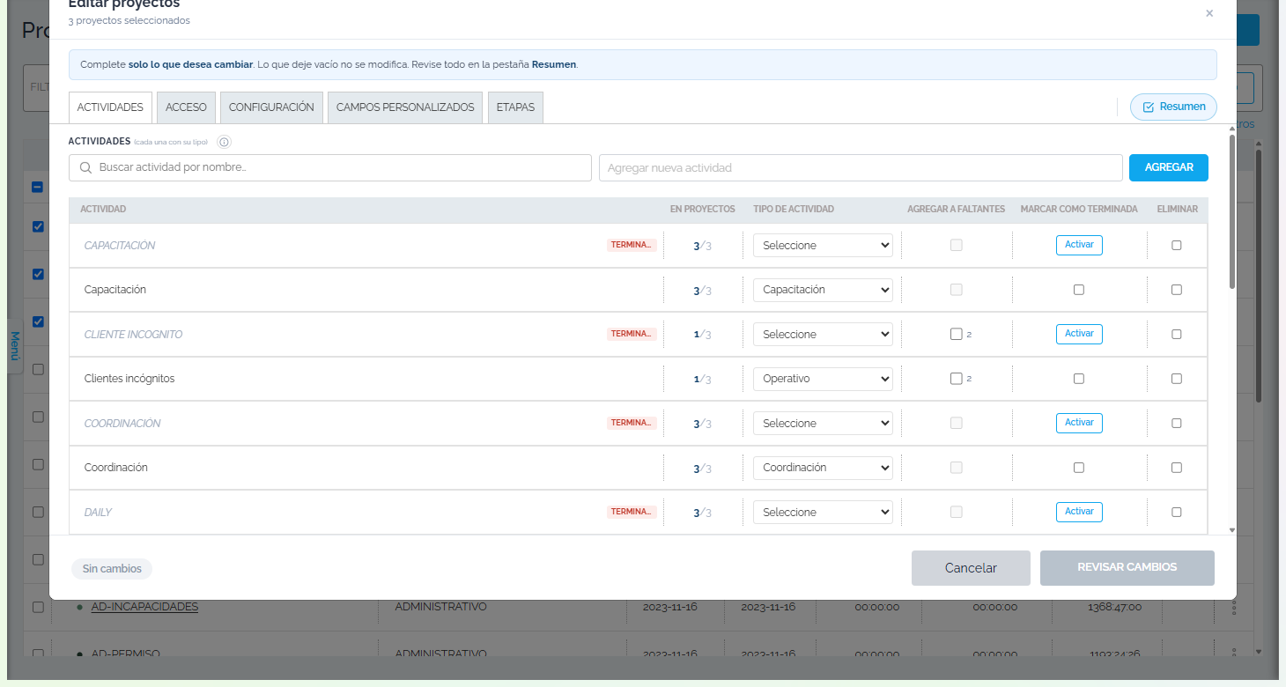Open the Coordinación type dropdown
The width and height of the screenshot is (1286, 687).
[823, 468]
